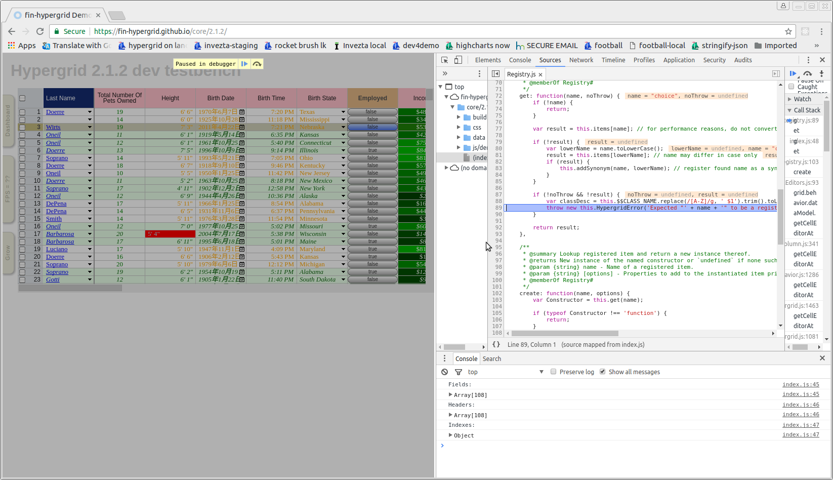
Task: Toggle the device toolbar icon
Action: click(457, 60)
